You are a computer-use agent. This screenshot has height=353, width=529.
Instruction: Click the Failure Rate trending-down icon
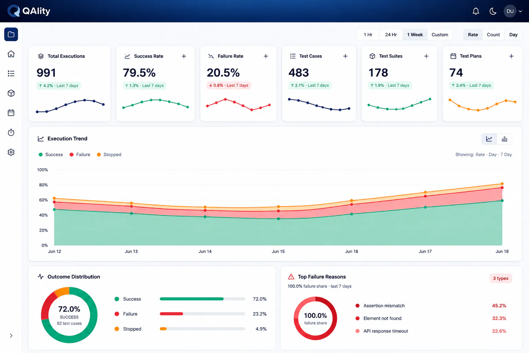pos(211,56)
